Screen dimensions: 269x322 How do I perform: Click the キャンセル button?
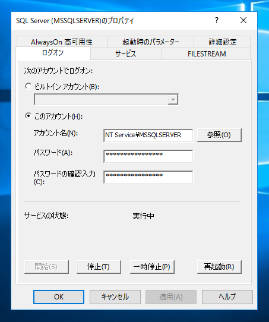coord(115,297)
